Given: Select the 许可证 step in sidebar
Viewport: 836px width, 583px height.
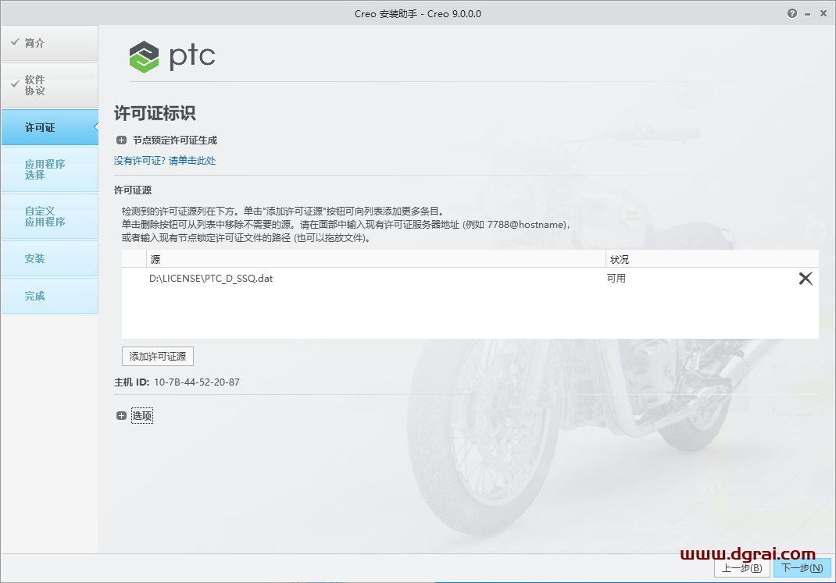Looking at the screenshot, I should coord(49,127).
